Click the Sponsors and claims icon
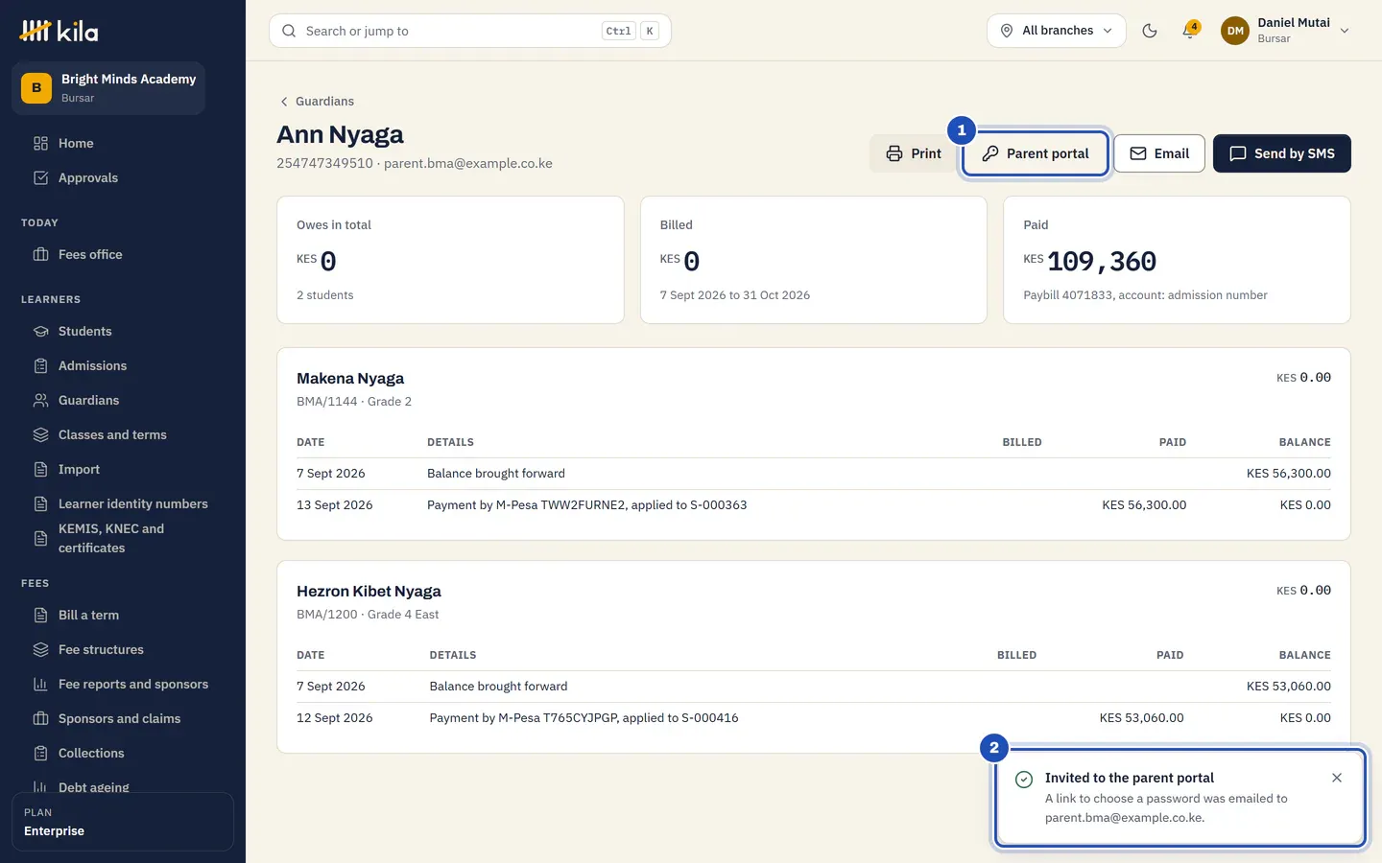This screenshot has height=863, width=1382. [40, 718]
